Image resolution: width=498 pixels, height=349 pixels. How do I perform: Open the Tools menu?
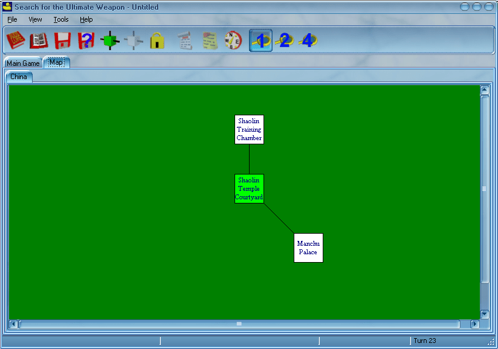pyautogui.click(x=61, y=19)
